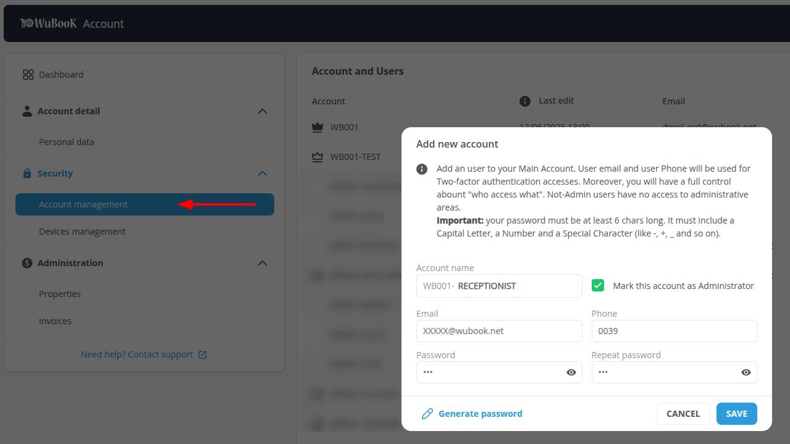Click the Account column header
Viewport: 790px width, 444px height.
click(329, 101)
